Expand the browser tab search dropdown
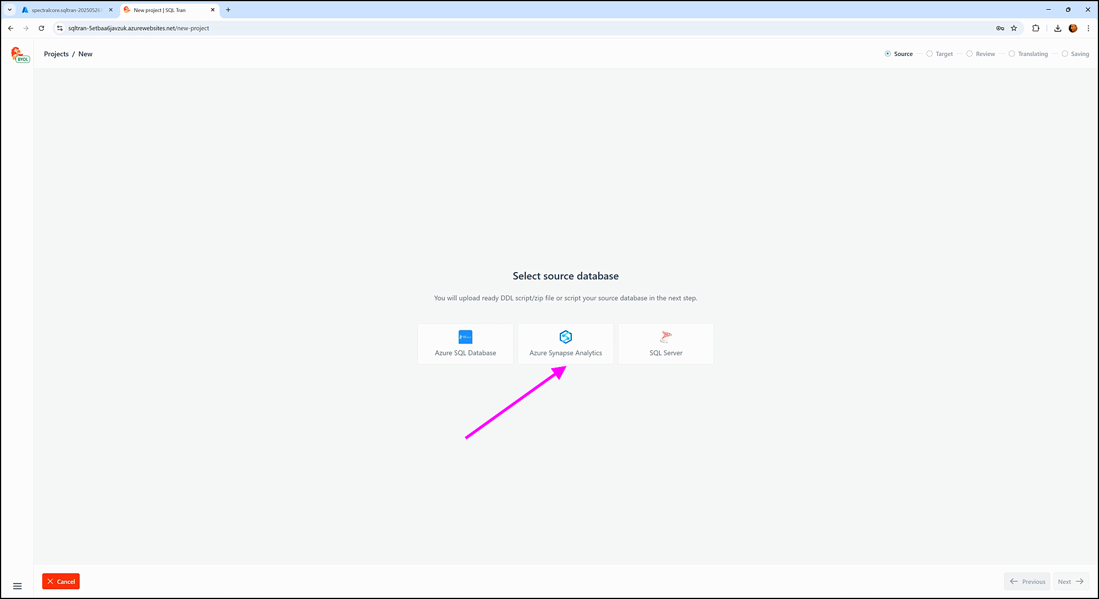 pos(10,10)
